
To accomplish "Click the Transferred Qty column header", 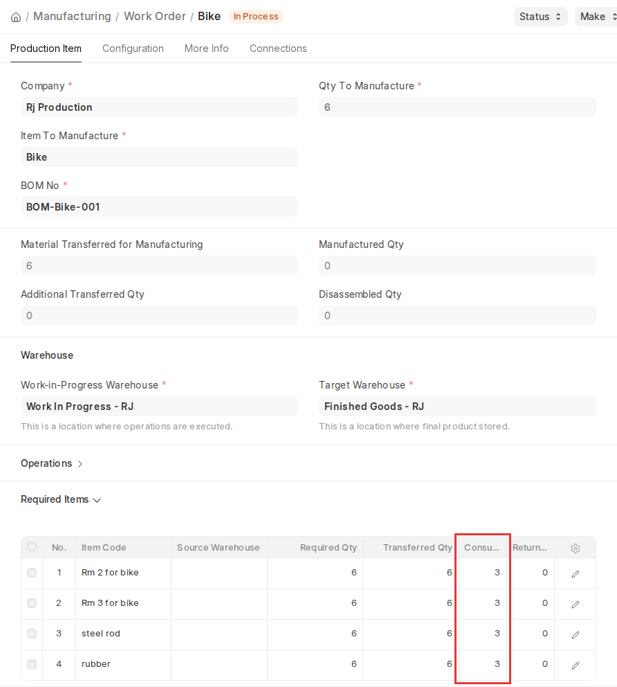I will pyautogui.click(x=410, y=548).
